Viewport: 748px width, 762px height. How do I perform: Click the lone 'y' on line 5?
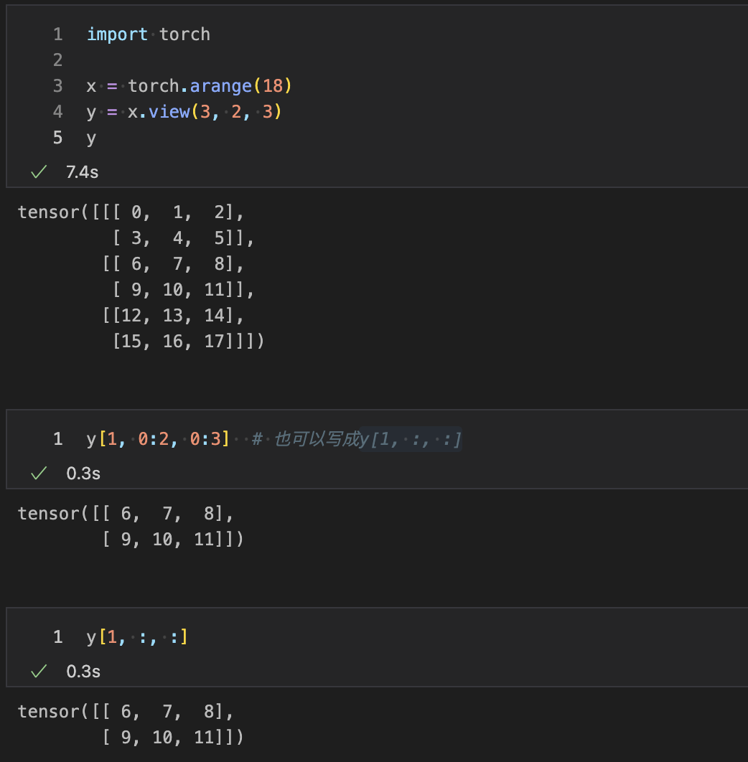pos(91,138)
